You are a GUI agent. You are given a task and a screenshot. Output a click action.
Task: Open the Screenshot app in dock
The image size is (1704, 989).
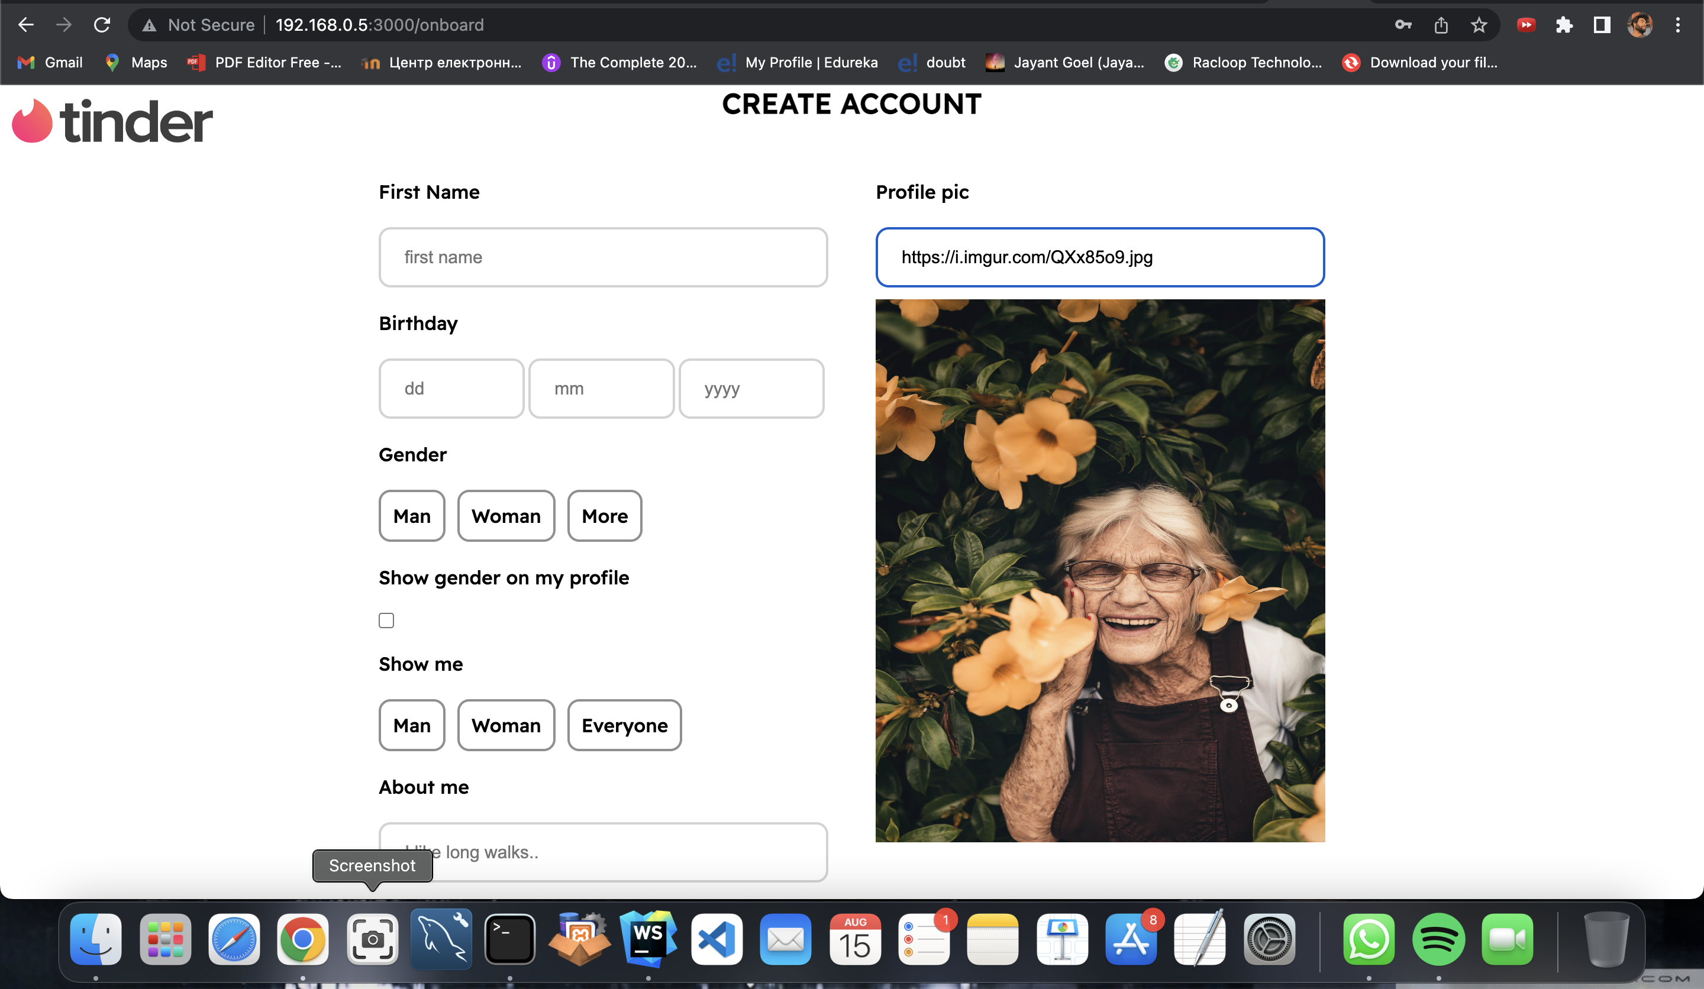click(372, 939)
